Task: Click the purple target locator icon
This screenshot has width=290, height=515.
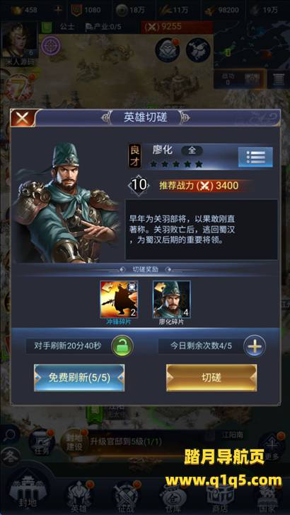Action: pos(51,46)
